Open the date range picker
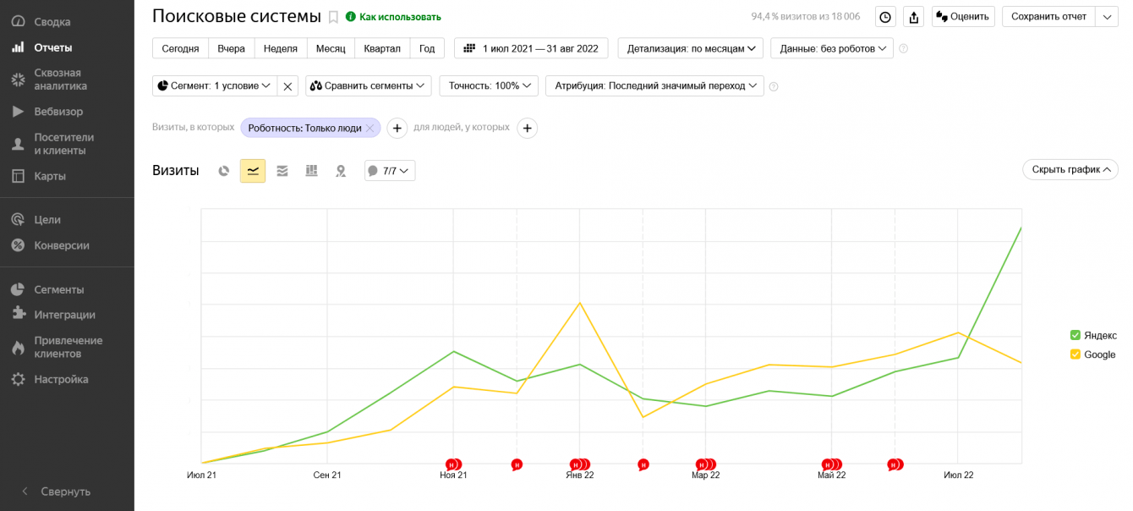1133x511 pixels. click(531, 48)
